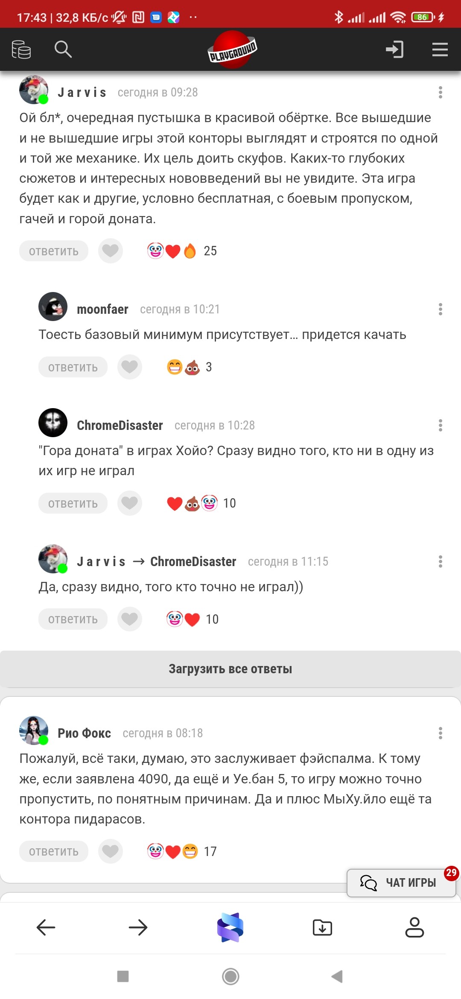Image resolution: width=461 pixels, height=999 pixels.
Task: Open three-dot options for Jarvis 09:28 comment
Action: tap(440, 92)
